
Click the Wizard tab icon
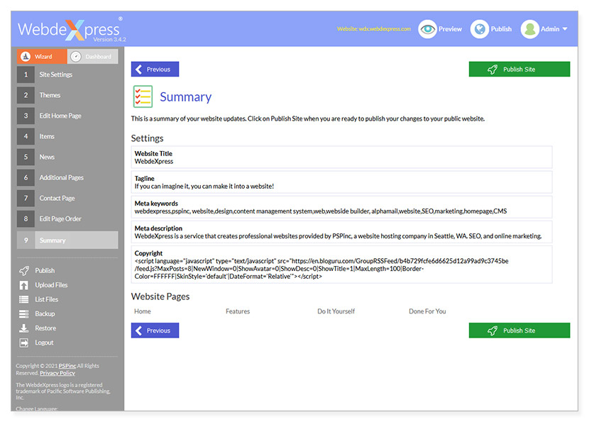coord(26,56)
